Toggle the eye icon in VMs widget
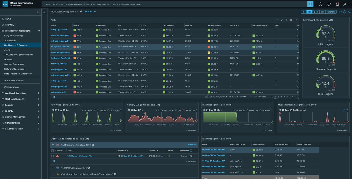The height and width of the screenshot is (179, 352). [291, 20]
